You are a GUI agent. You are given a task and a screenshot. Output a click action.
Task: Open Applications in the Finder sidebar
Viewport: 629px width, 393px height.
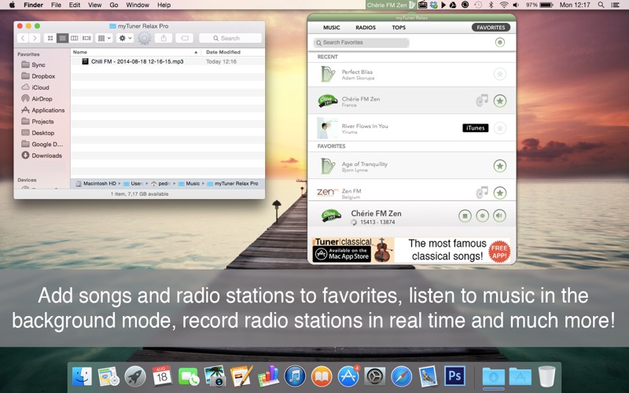(43, 110)
